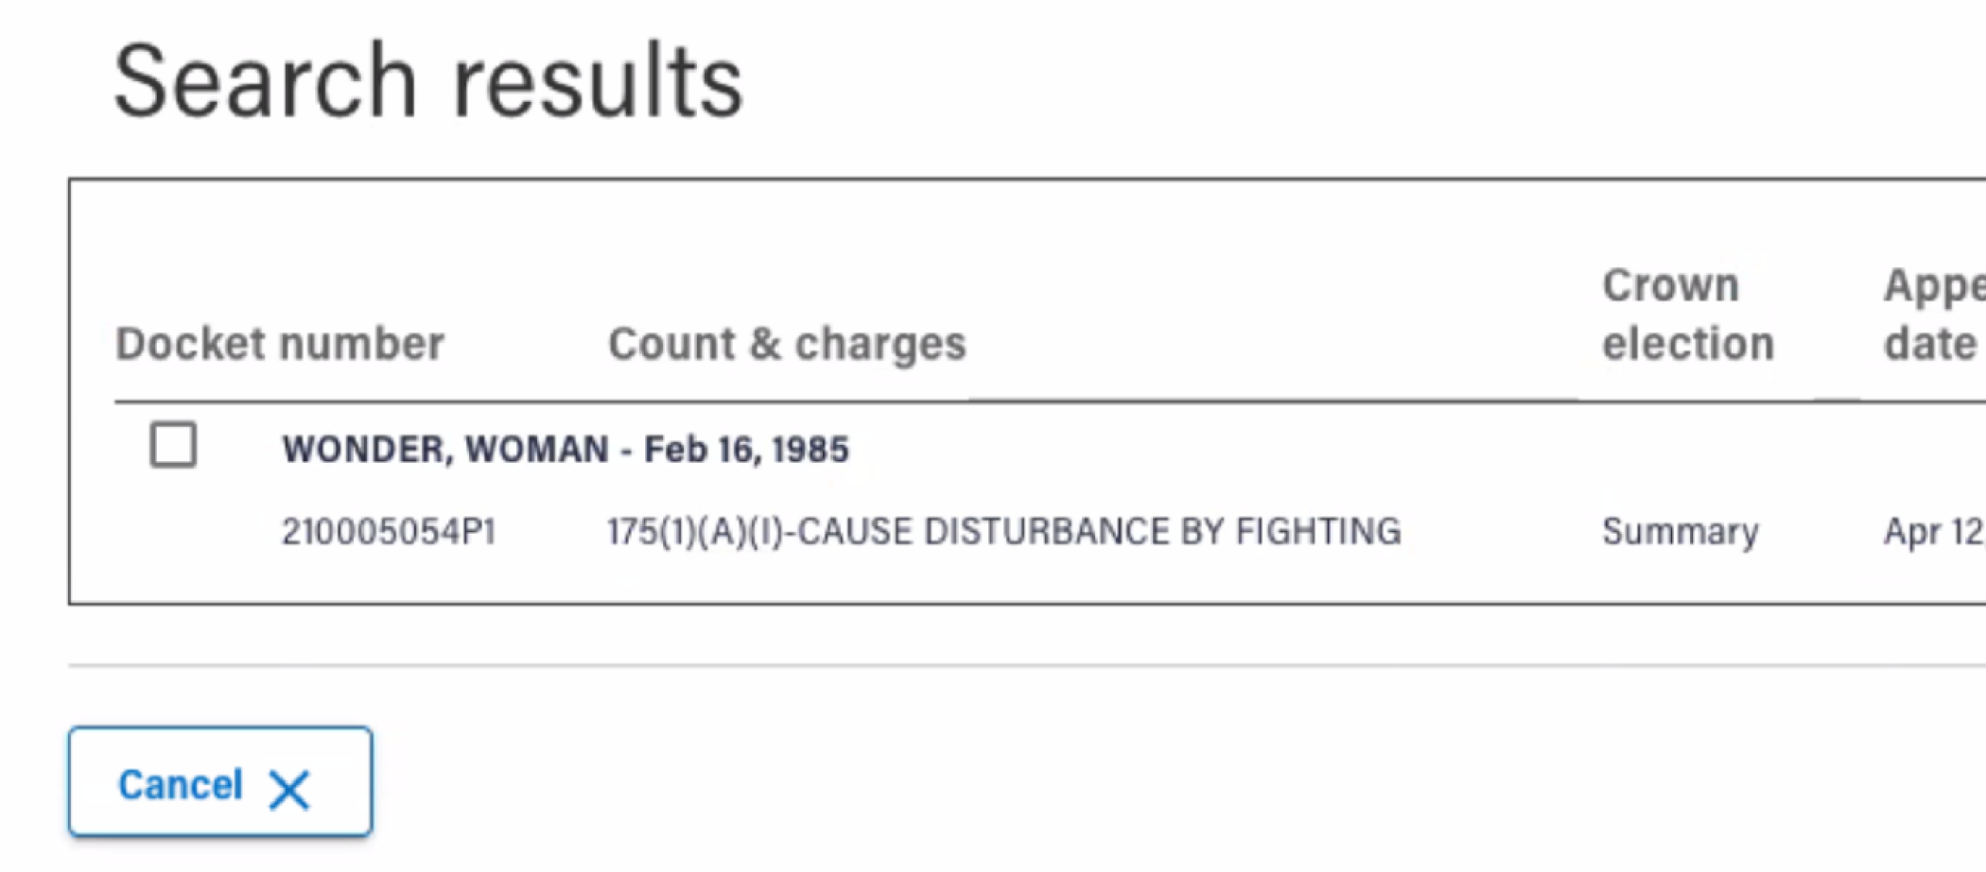Click the CAUSE DISTURBANCE BY FIGHTING charge

pyautogui.click(x=1099, y=532)
